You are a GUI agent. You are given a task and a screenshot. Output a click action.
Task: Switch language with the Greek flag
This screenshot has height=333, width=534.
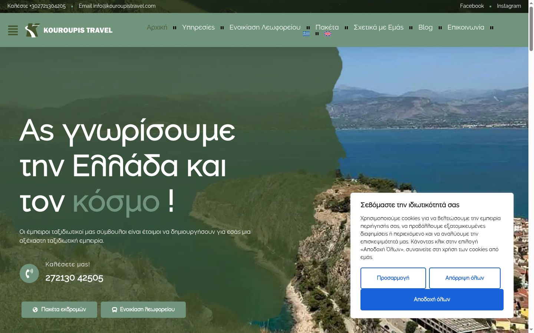point(306,34)
